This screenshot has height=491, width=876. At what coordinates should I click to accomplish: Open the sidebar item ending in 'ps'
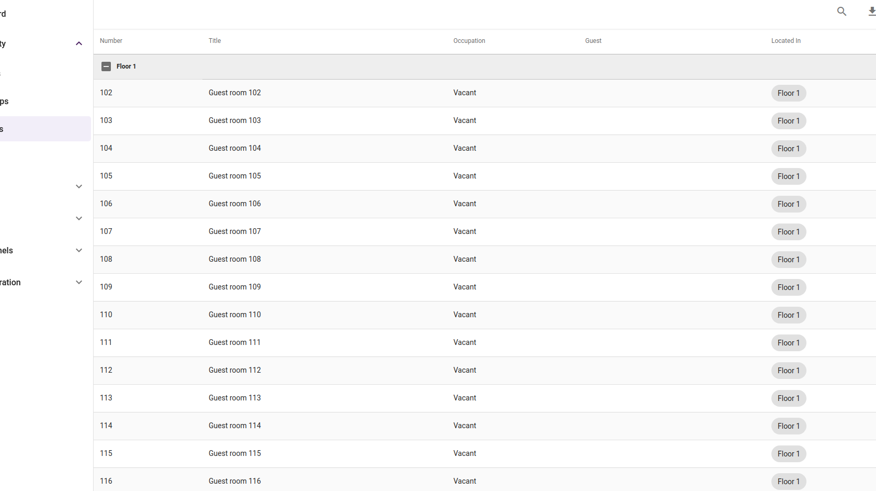[5, 102]
